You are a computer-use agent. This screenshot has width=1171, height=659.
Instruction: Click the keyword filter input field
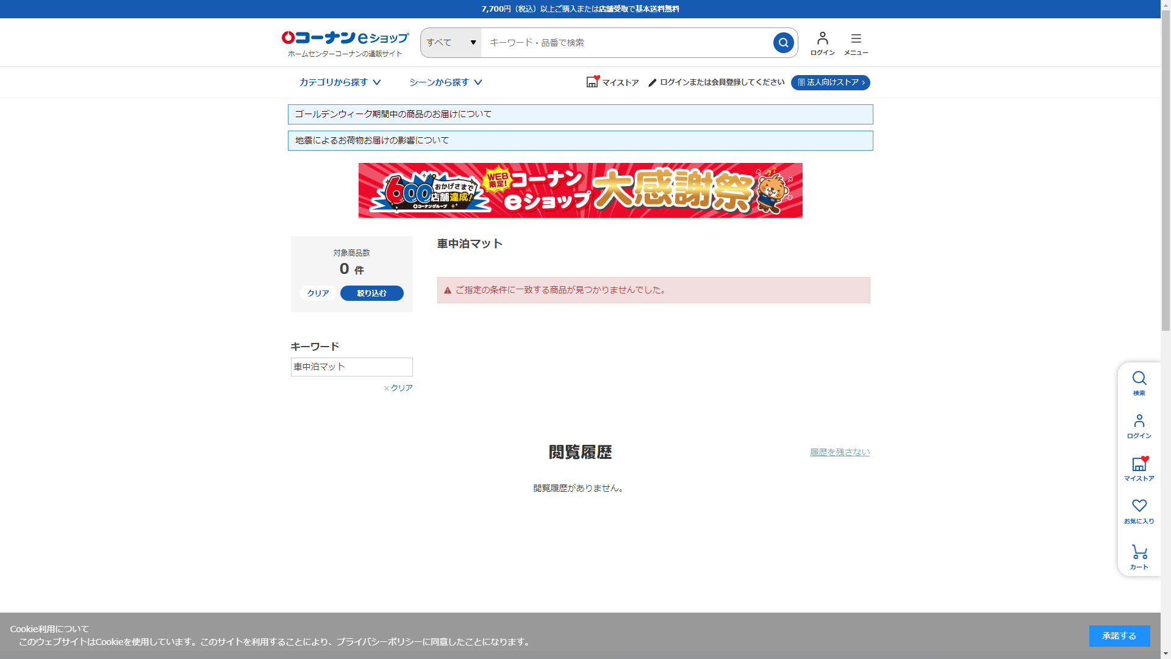point(351,367)
